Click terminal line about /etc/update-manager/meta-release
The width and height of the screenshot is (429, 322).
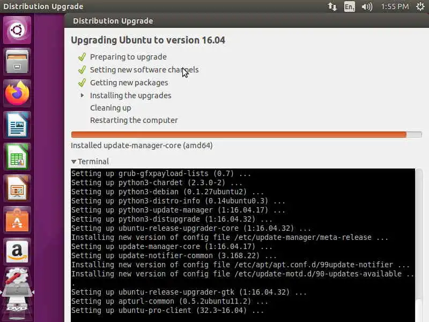230,237
